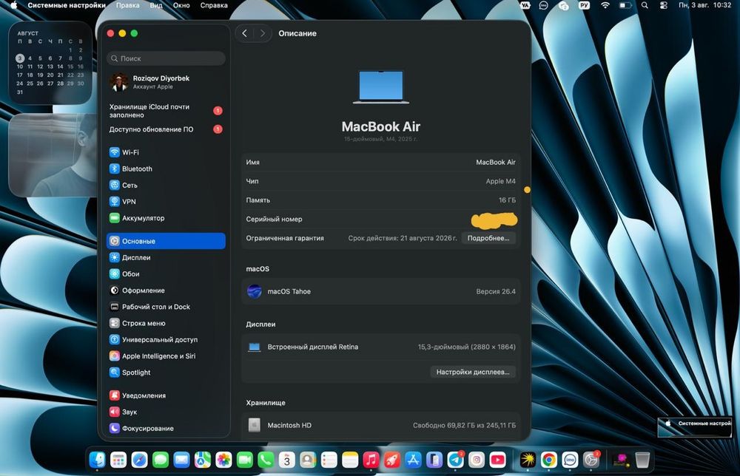Open the Apple menu
Screen dimensions: 740x476
13,5
